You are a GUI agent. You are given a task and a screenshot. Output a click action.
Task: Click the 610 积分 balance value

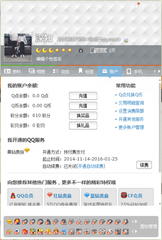pos(41,116)
